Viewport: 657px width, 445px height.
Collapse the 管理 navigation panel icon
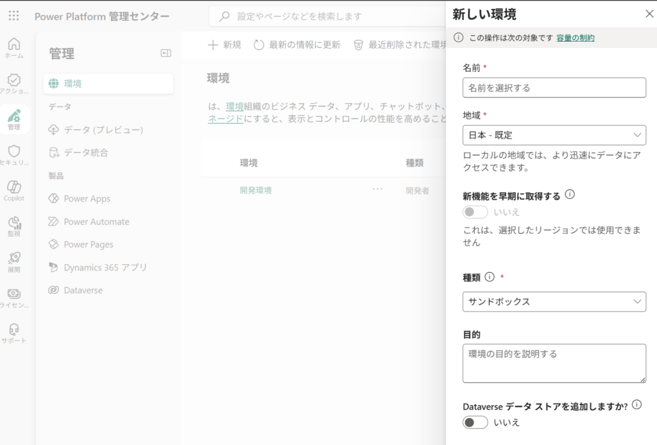[166, 54]
